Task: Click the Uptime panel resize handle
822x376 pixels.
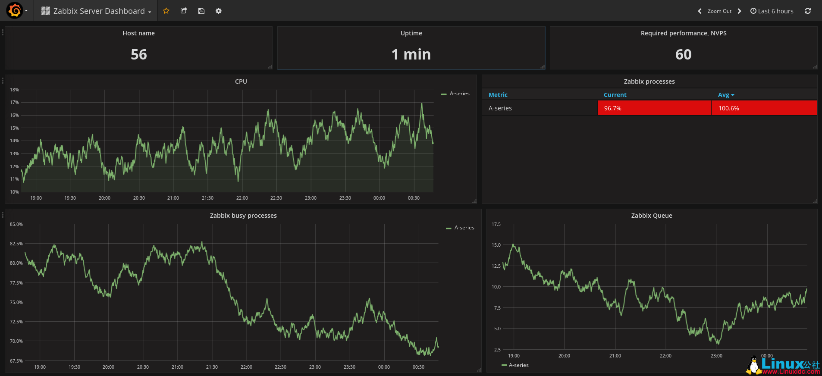Action: point(543,67)
